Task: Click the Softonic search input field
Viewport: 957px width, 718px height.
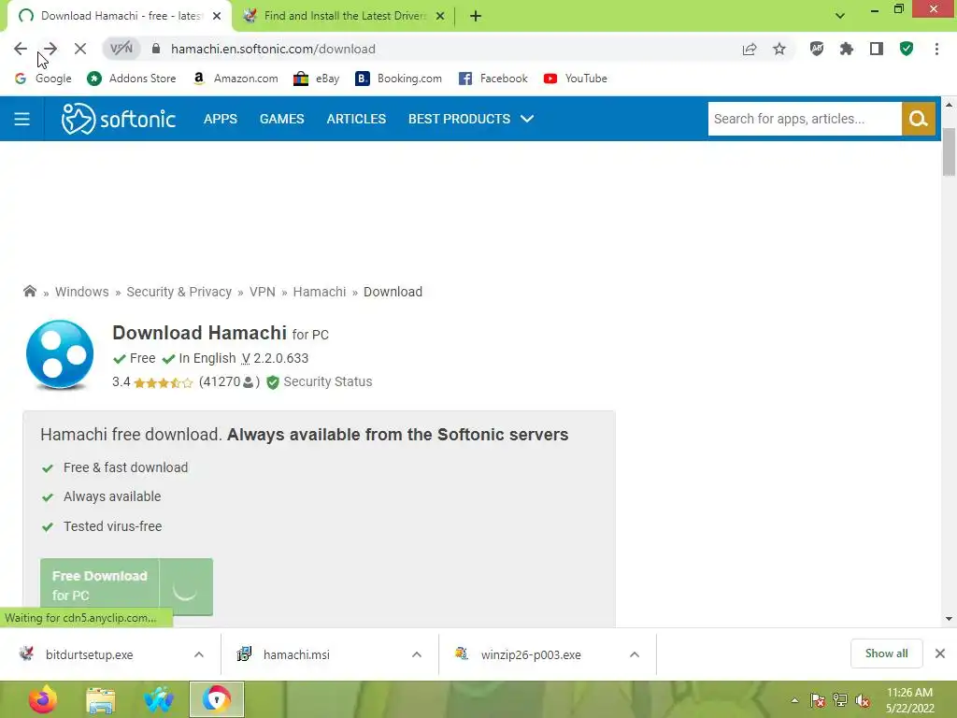Action: [805, 119]
